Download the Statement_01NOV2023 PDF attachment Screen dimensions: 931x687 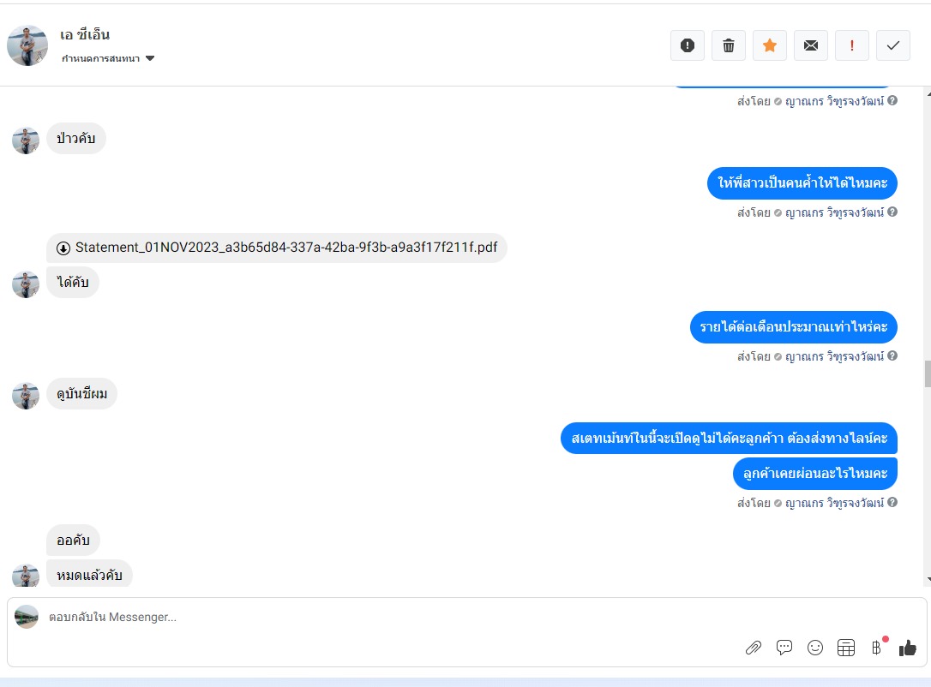tap(277, 248)
